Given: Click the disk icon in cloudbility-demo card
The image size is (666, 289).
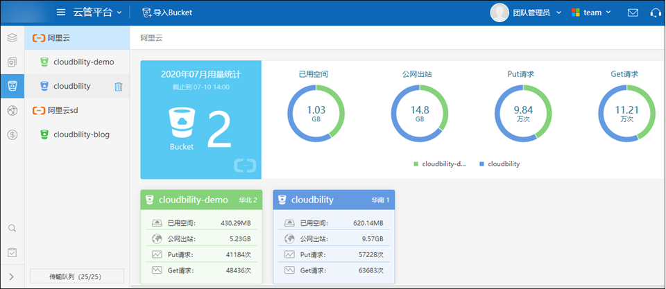Looking at the screenshot, I should pos(157,222).
